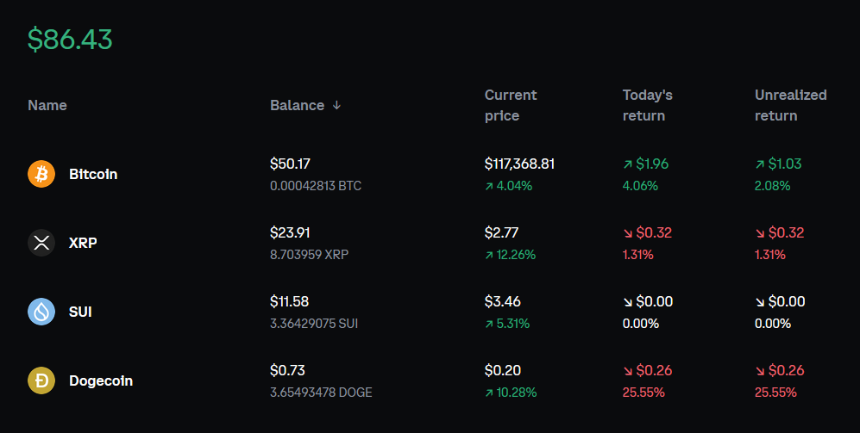Click Bitcoin unrealized return $1.03
Image resolution: width=860 pixels, height=433 pixels.
[778, 164]
